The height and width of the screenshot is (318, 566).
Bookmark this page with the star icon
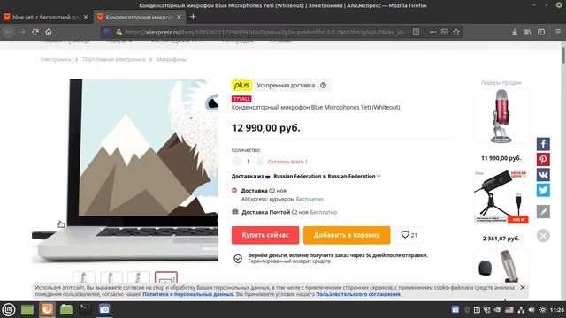tap(456, 32)
